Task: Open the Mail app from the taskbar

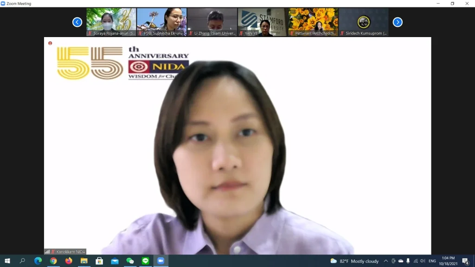Action: pos(115,261)
